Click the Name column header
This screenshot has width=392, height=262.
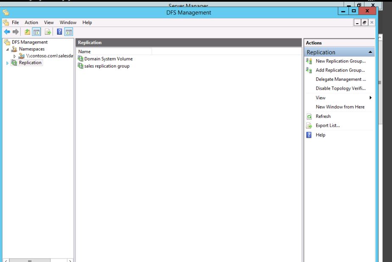click(x=114, y=52)
